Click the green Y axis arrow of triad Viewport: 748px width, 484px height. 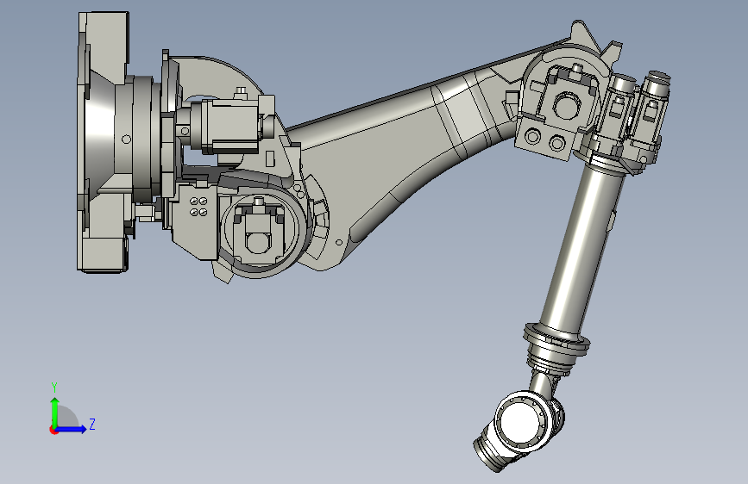[x=55, y=411]
